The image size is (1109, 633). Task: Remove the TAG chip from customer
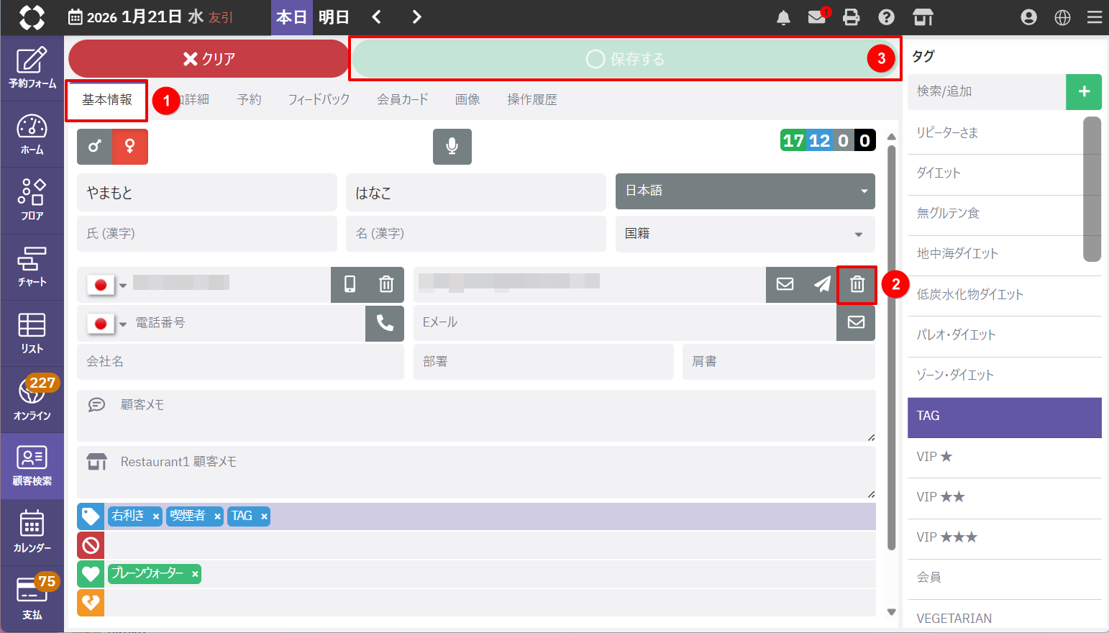click(264, 516)
